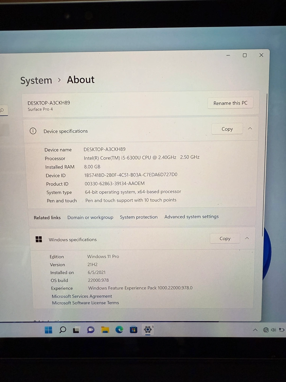Open Microsoft Store from taskbar
The image size is (286, 382).
[133, 330]
